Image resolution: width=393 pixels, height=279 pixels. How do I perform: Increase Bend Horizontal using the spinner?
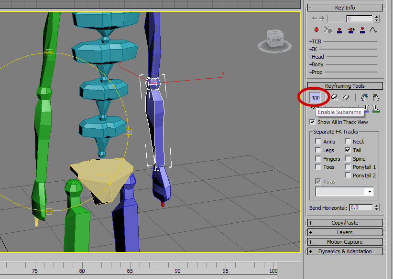pos(376,205)
